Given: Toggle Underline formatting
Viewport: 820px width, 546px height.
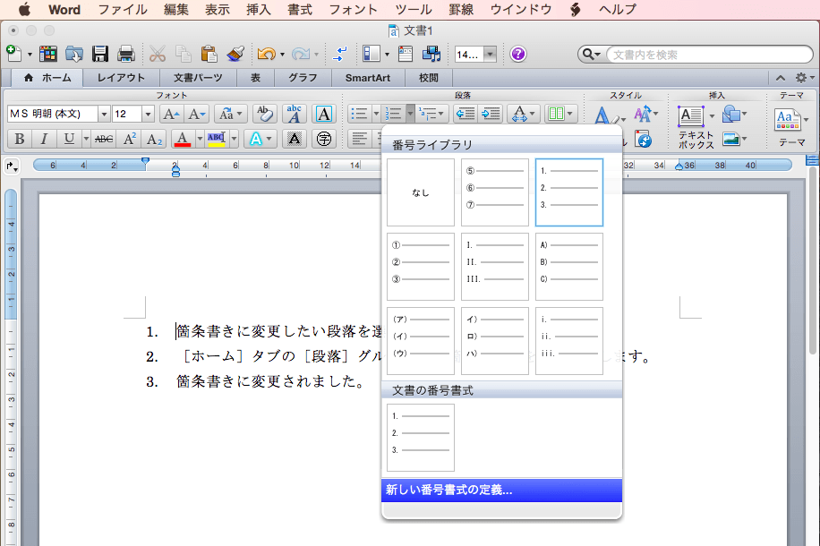Looking at the screenshot, I should [x=69, y=139].
